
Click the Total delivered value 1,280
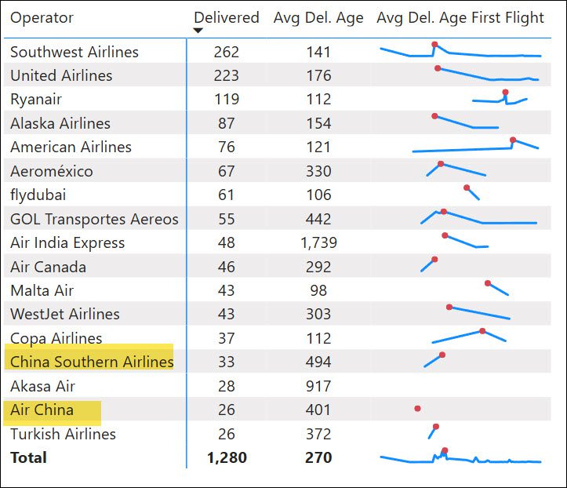tap(227, 457)
